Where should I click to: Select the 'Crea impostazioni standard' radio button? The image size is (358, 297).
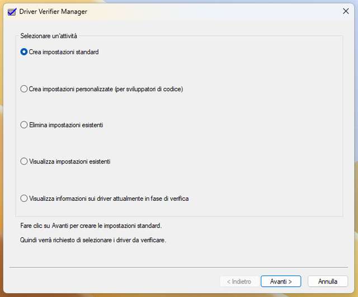[23, 52]
